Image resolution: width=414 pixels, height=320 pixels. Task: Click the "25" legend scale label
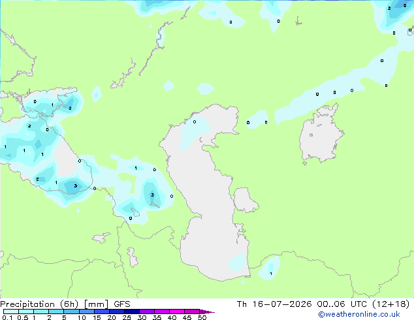click(x=127, y=317)
